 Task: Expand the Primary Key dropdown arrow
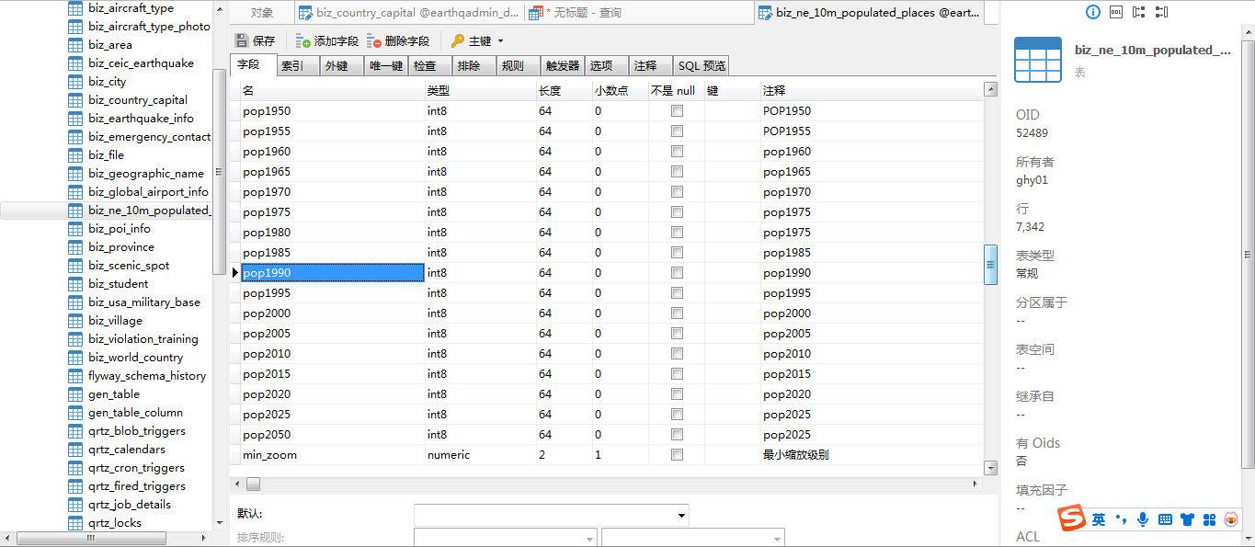coord(500,41)
